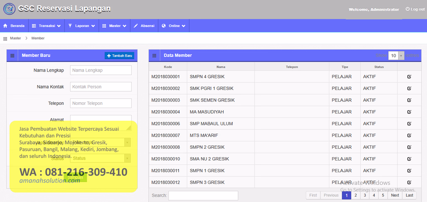Viewport: 427px width, 202px height.
Task: Go to the Next page
Action: click(395, 195)
